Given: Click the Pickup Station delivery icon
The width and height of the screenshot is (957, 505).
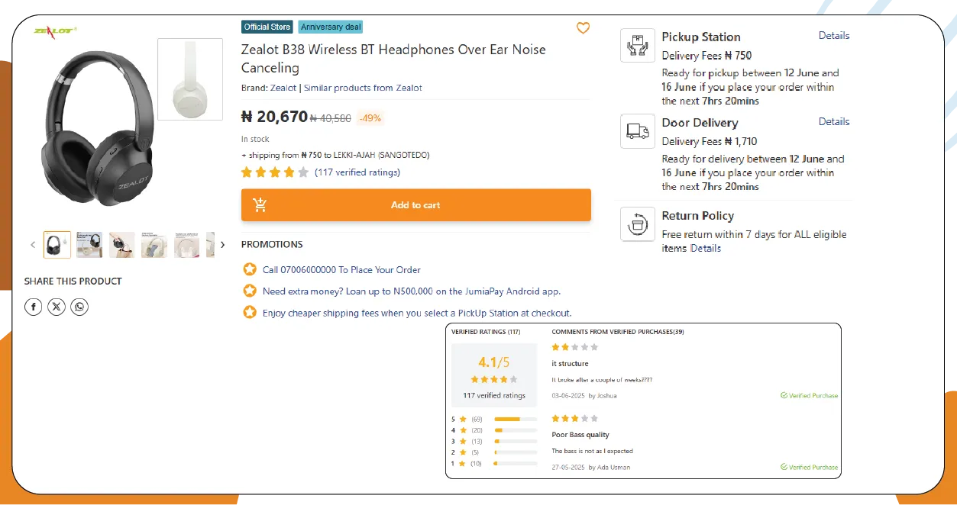Looking at the screenshot, I should pos(638,45).
